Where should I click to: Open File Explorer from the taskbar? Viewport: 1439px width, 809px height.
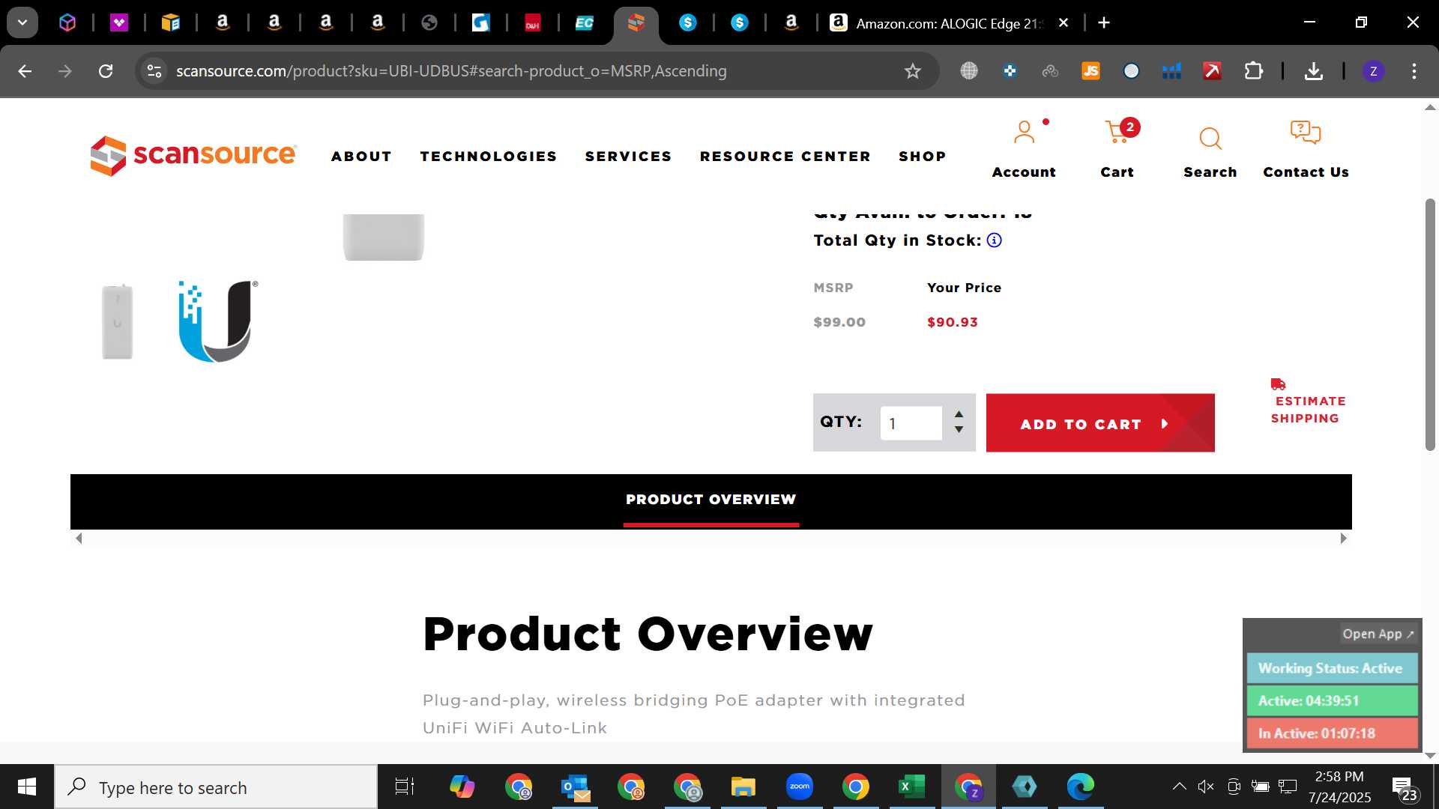click(x=743, y=787)
